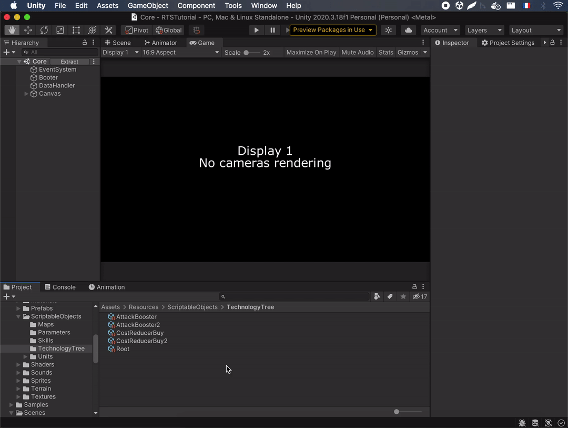
Task: Open Gizmos dropdown arrow
Action: [425, 52]
